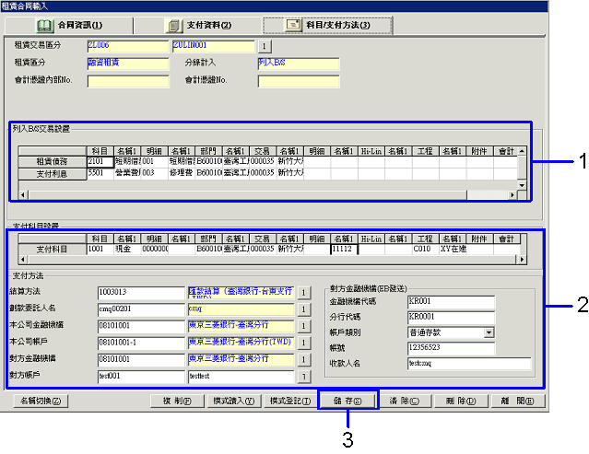Open lookup for 對方帳戶 row
The width and height of the screenshot is (589, 454).
tap(303, 376)
